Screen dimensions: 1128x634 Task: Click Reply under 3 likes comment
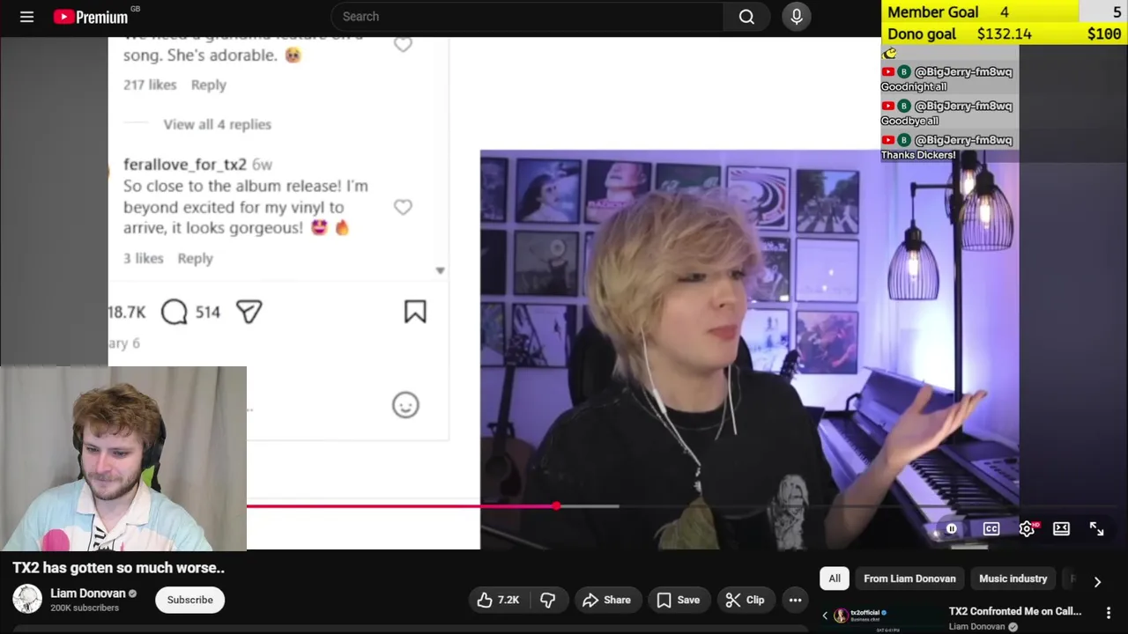click(x=195, y=258)
